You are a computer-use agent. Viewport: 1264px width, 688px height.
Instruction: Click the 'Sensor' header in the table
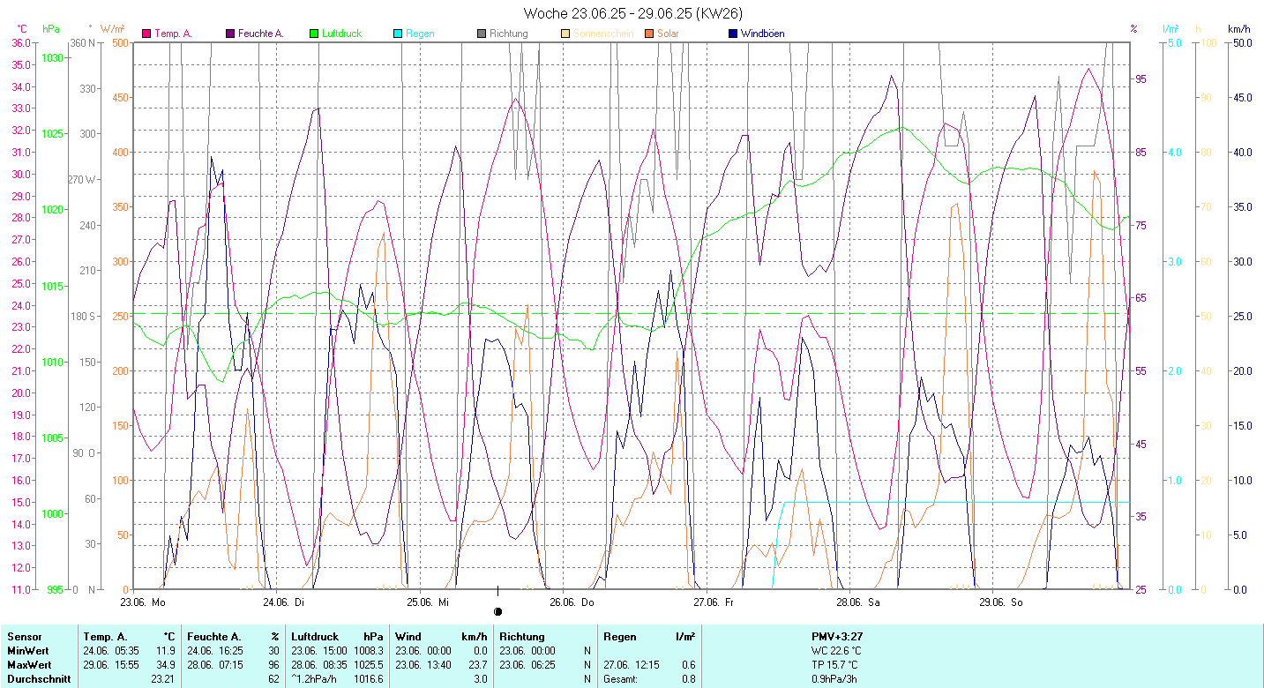(23, 637)
